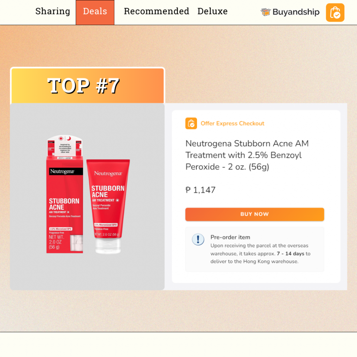This screenshot has height=357, width=357.
Task: Click the blue exclamation info icon
Action: pos(198,239)
